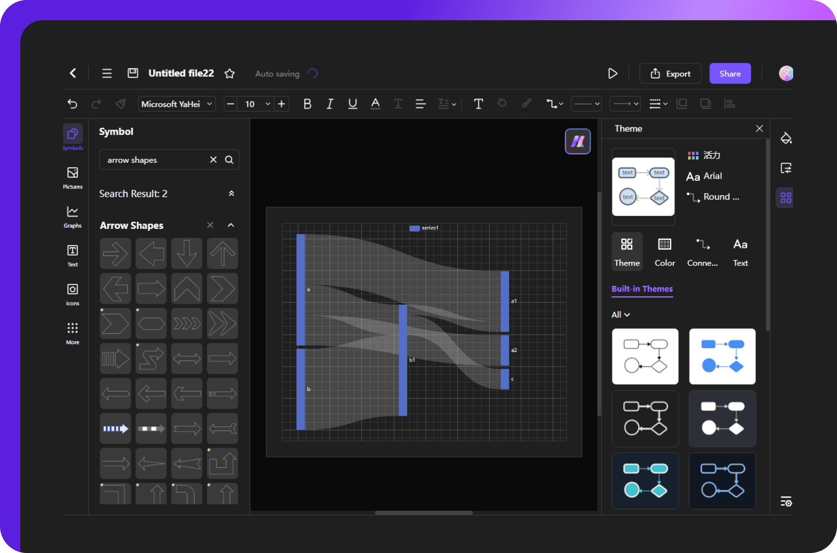Switch to the Text tab in Theme panel
The width and height of the screenshot is (837, 553).
pyautogui.click(x=740, y=251)
